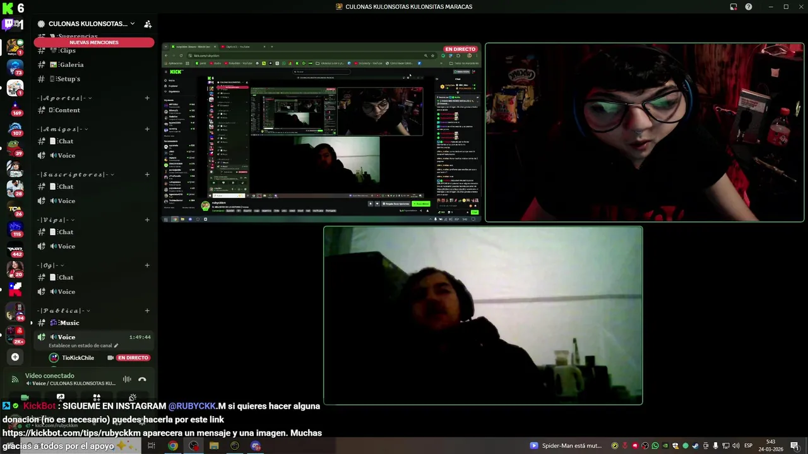Create a channel in the Publica category
Viewport: 808px width, 454px height.
point(147,311)
